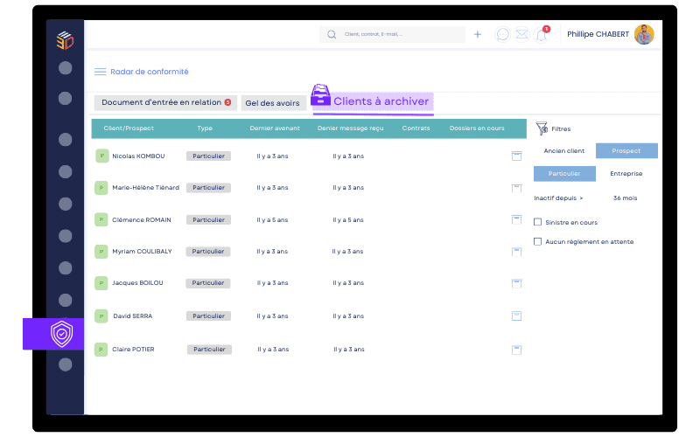Open the 36 mois inactivity value
This screenshot has width=700, height=437.
pos(626,198)
